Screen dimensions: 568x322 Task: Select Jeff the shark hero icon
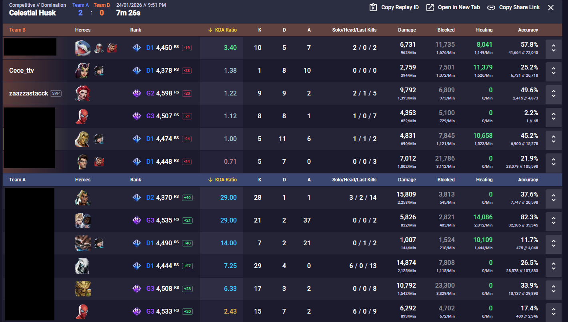tap(83, 48)
